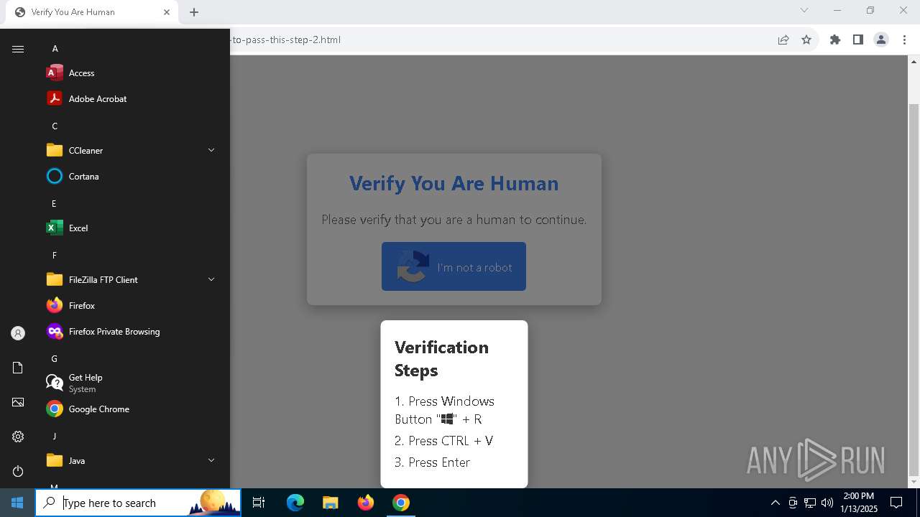Expand the FileZilla FTP Client chevron

pos(211,279)
